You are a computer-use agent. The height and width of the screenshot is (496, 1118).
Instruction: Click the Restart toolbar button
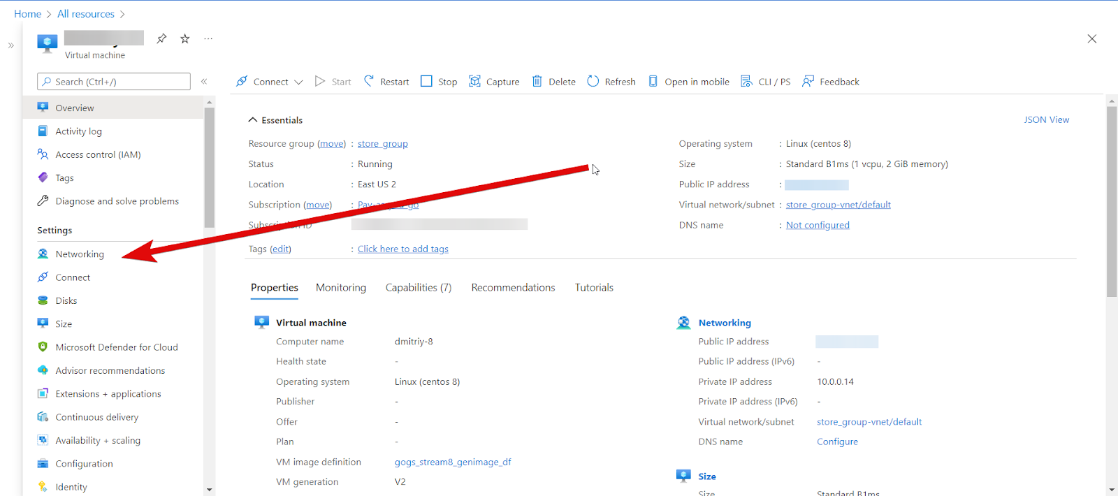tap(386, 82)
